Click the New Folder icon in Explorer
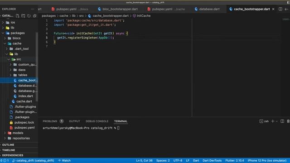 pyautogui.click(x=23, y=16)
